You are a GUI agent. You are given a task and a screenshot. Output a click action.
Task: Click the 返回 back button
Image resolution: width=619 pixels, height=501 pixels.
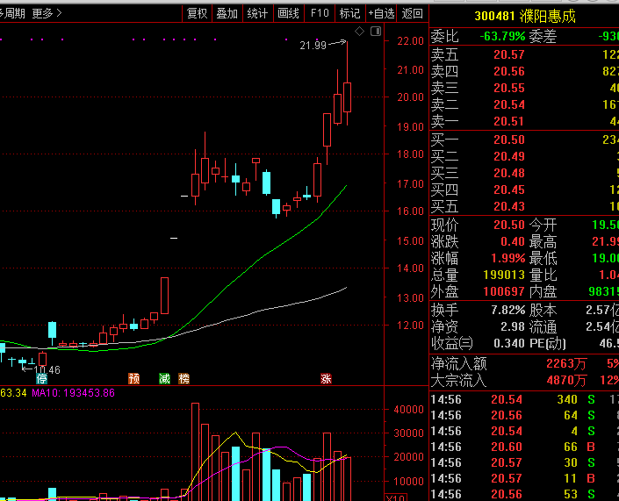coord(412,13)
